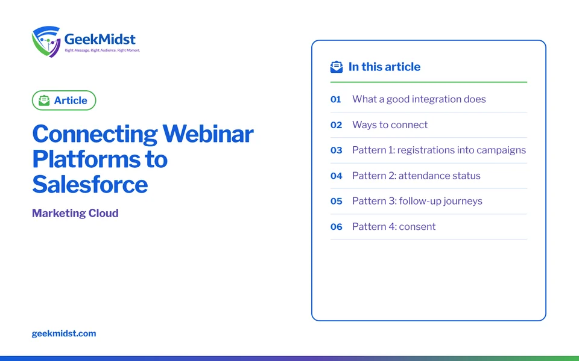Click the number 05 in contents list

point(337,201)
